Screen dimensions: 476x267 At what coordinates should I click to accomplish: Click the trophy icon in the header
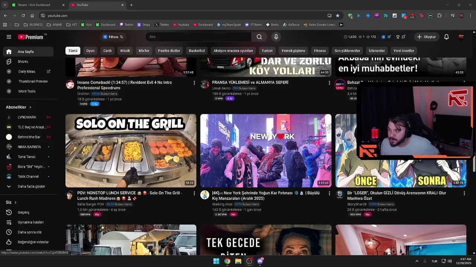point(398,37)
